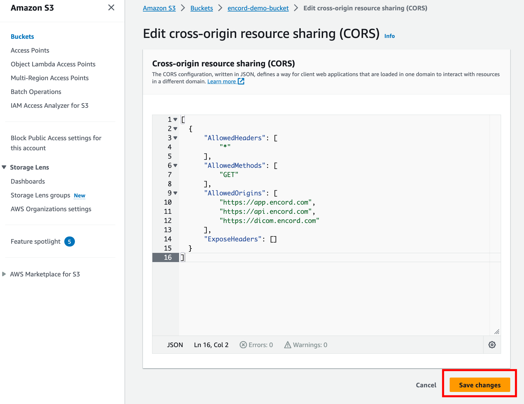Open Feature spotlight
The height and width of the screenshot is (404, 524).
36,241
